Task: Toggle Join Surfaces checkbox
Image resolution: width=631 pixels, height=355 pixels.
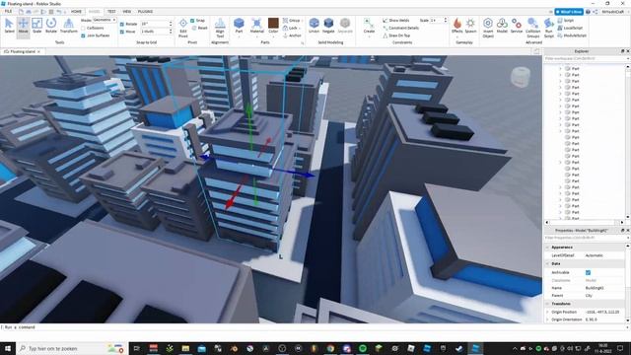Action: pyautogui.click(x=83, y=35)
